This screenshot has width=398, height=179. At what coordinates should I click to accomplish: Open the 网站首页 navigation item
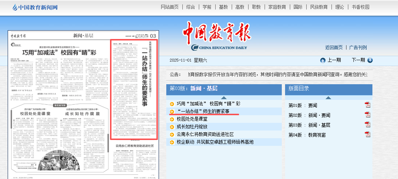click(x=170, y=7)
